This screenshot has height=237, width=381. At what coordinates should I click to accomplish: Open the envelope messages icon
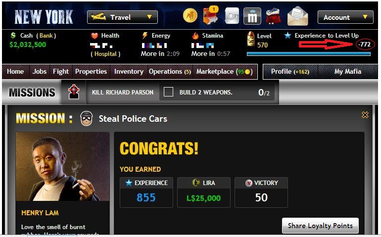click(298, 16)
